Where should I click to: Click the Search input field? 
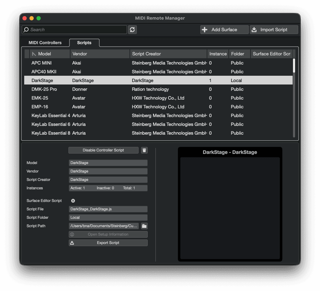[x=74, y=30]
